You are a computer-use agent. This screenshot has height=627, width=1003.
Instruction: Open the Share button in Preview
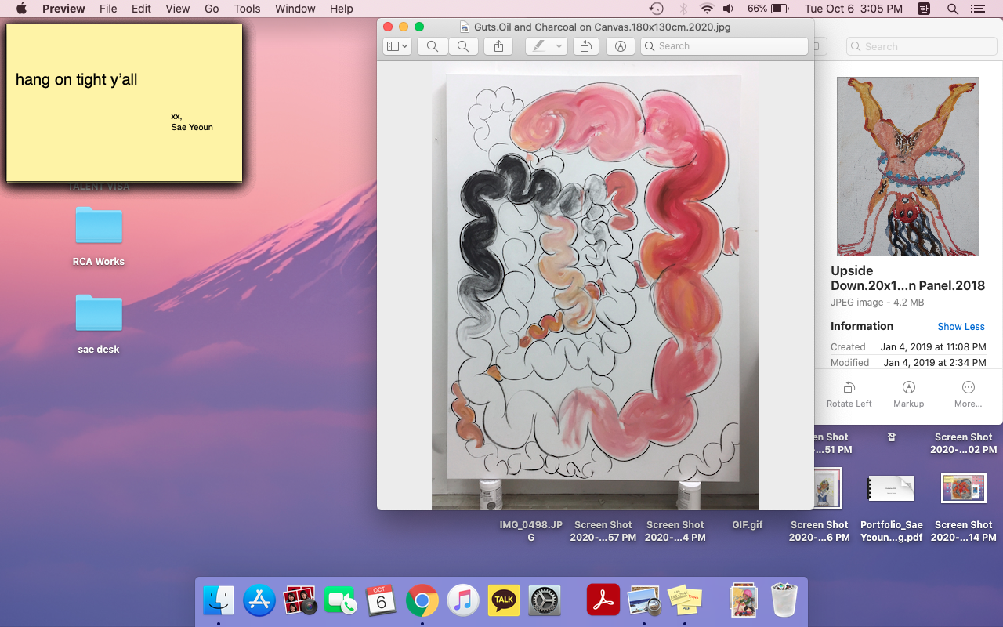click(499, 46)
